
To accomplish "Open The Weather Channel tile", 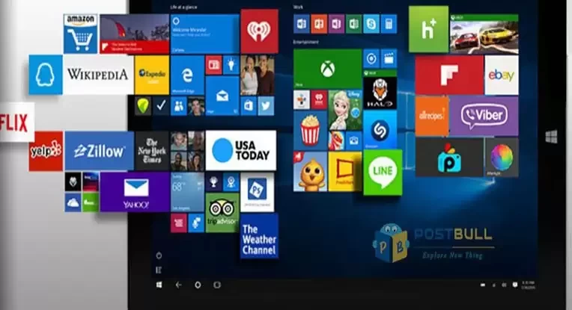I will 259,236.
